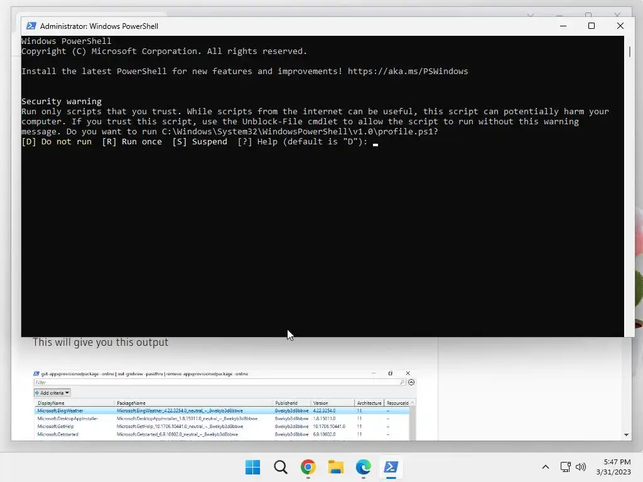Open the volume tray icon

581,467
